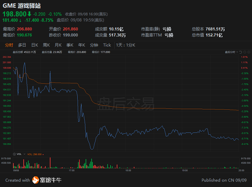This screenshot has width=252, height=187.
Task: Switch to the 年K tab
Action: click(82, 45)
